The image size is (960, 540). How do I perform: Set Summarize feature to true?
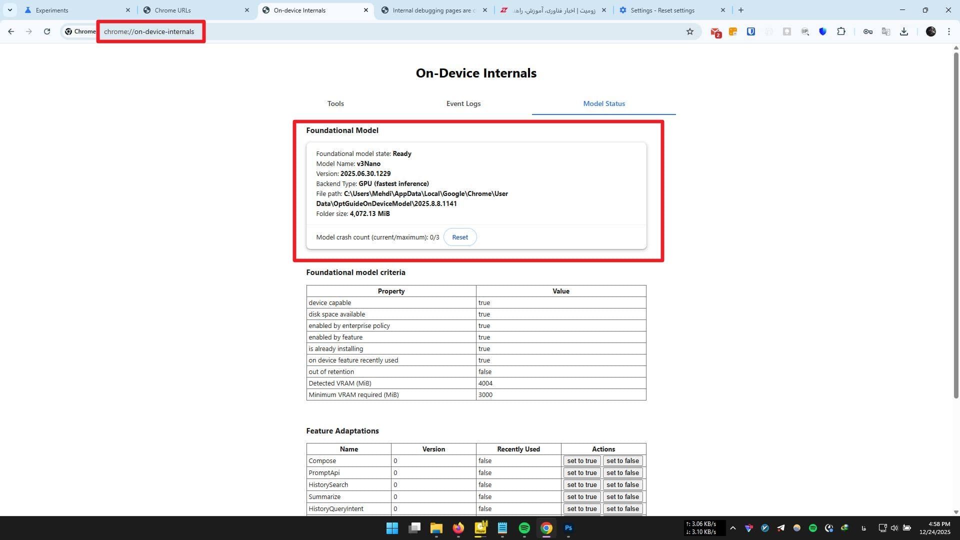(x=581, y=497)
